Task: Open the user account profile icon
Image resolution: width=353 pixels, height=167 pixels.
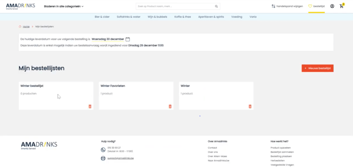Action: tap(332, 6)
